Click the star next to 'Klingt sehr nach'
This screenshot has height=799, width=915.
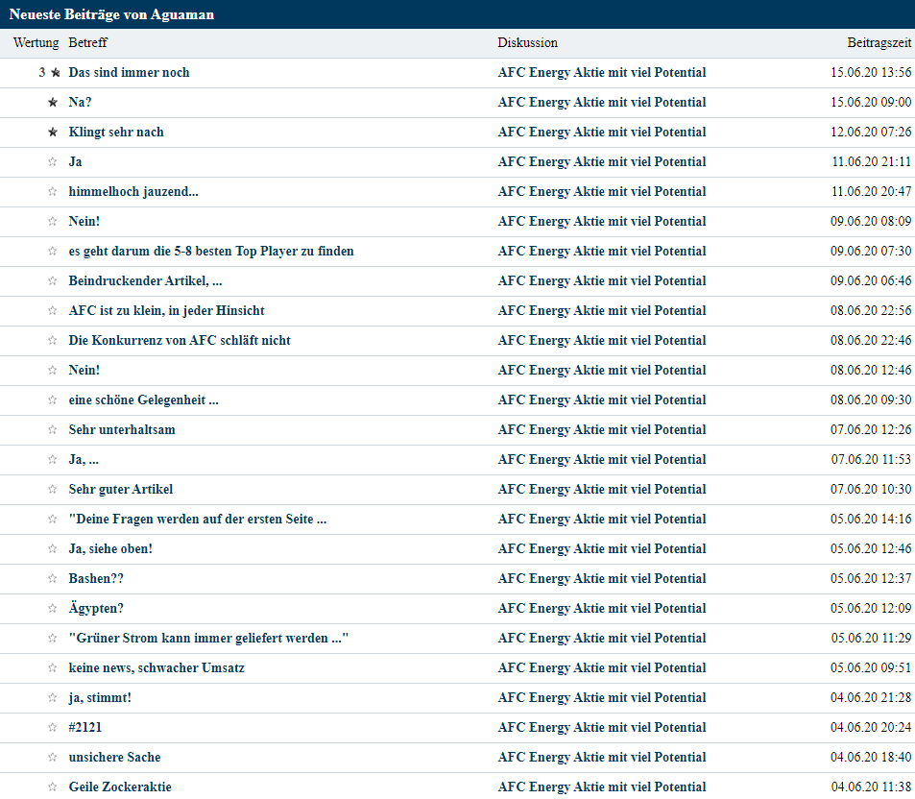[53, 133]
